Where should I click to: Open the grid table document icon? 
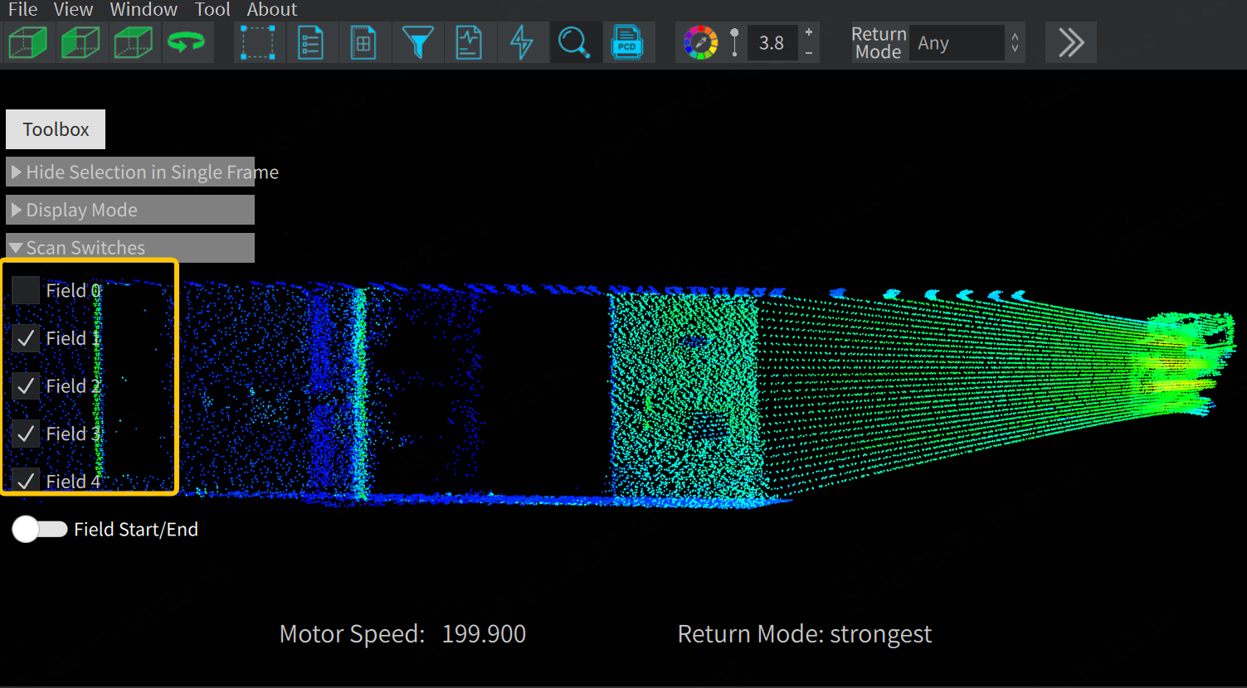363,42
